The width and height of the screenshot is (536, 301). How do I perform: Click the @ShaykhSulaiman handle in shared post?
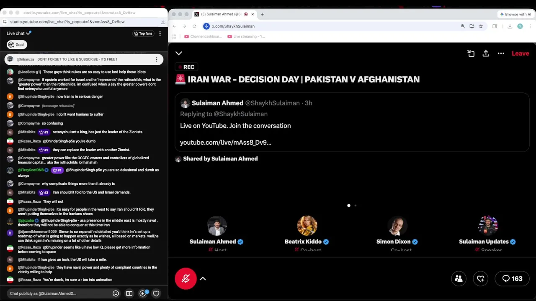coord(272,103)
